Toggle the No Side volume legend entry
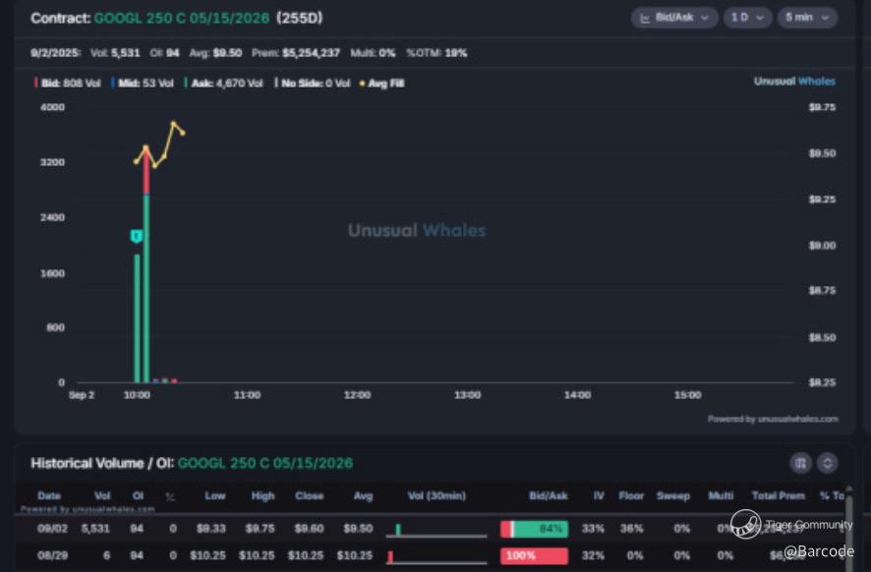The width and height of the screenshot is (871, 572). [x=313, y=84]
